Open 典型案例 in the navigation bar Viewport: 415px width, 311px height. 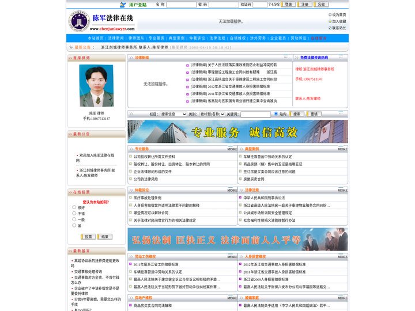click(176, 38)
